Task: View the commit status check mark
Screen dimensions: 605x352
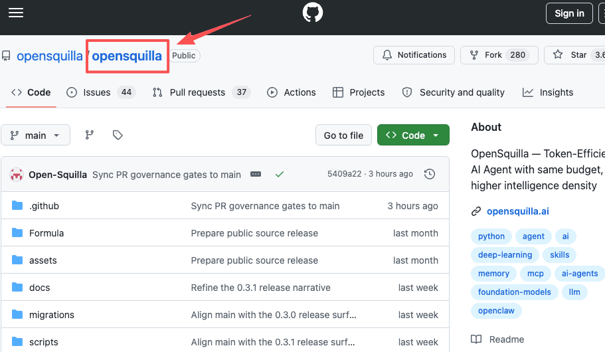Action: (280, 175)
